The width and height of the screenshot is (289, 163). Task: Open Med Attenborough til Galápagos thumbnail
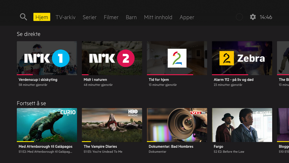point(47,125)
